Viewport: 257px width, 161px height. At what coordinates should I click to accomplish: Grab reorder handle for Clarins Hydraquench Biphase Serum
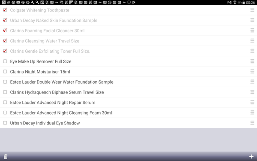[x=252, y=92]
